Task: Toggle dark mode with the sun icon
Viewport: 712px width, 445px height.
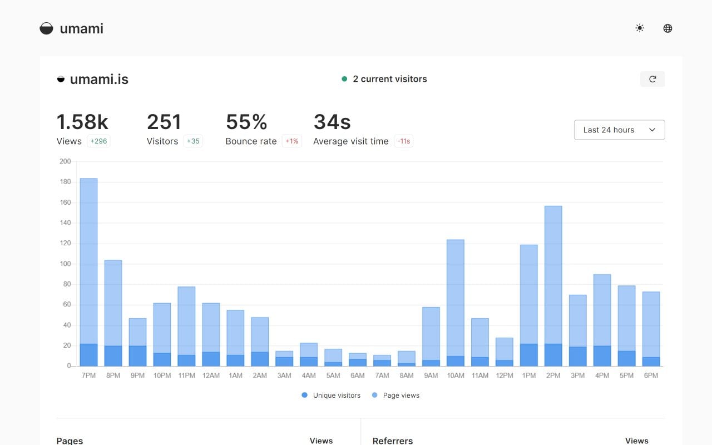Action: pyautogui.click(x=639, y=28)
